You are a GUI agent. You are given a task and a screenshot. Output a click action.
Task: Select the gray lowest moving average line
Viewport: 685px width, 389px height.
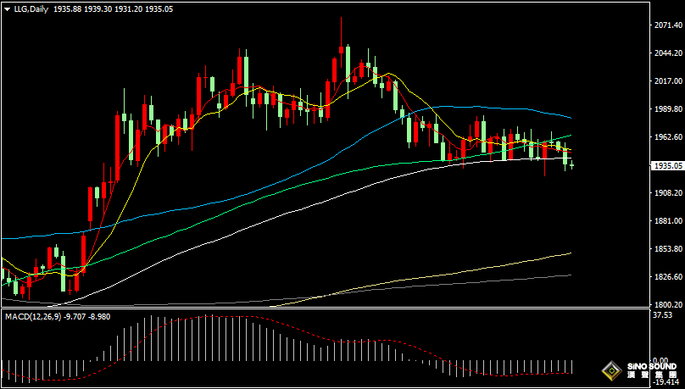pos(437,285)
